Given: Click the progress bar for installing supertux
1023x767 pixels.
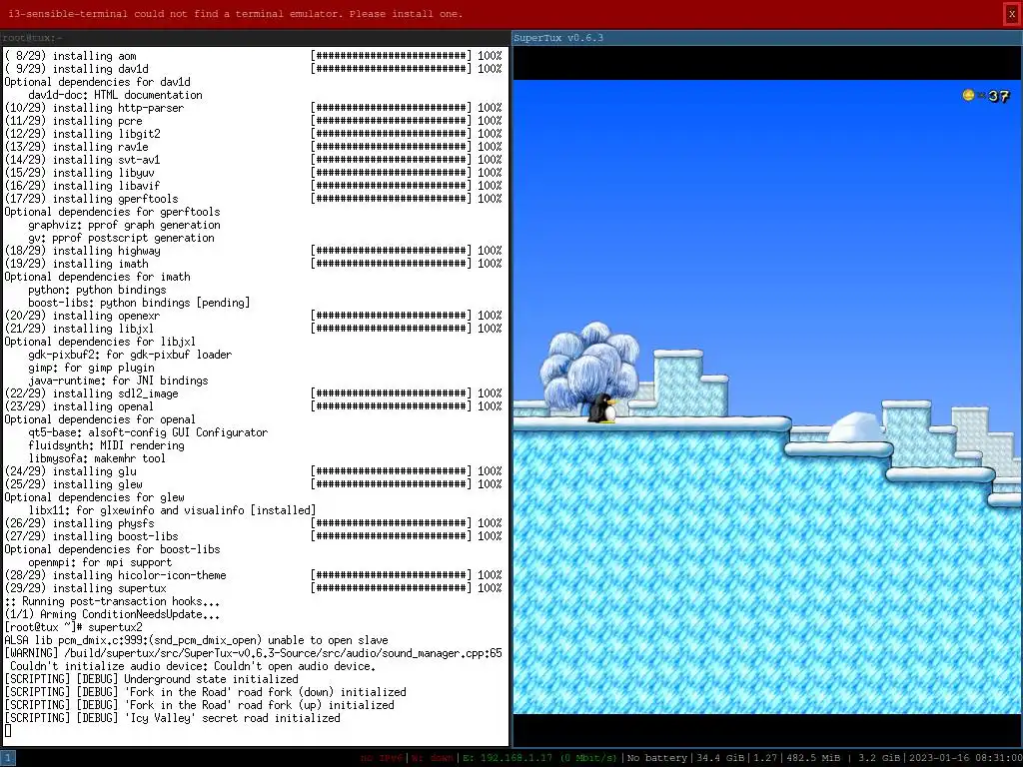Looking at the screenshot, I should tap(391, 588).
